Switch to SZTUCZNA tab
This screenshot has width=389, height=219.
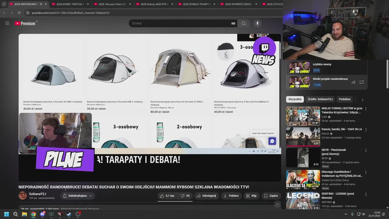[x=272, y=4]
